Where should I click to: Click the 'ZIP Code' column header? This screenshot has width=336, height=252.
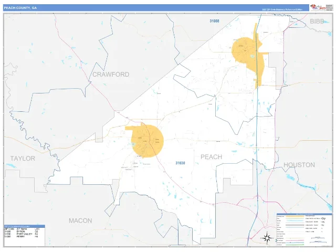[9, 229]
